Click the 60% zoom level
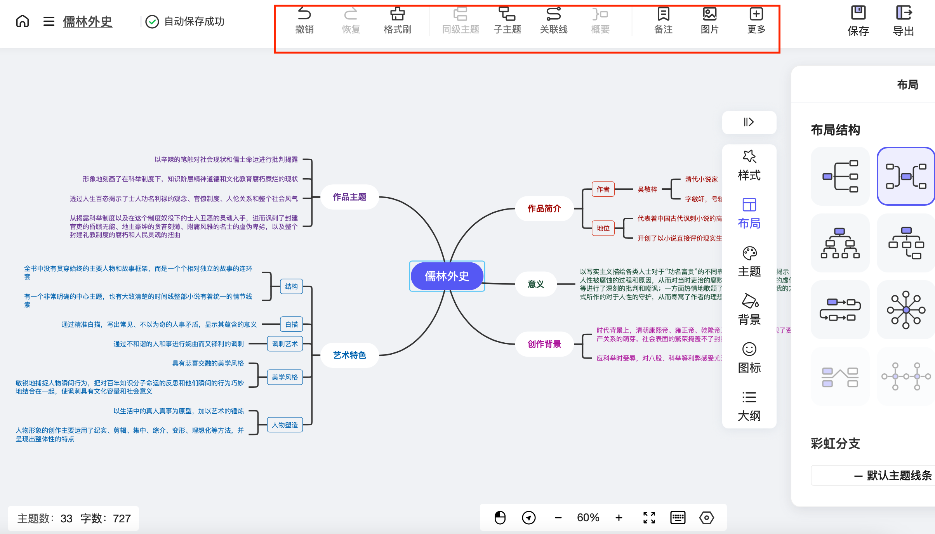935x534 pixels. click(588, 518)
